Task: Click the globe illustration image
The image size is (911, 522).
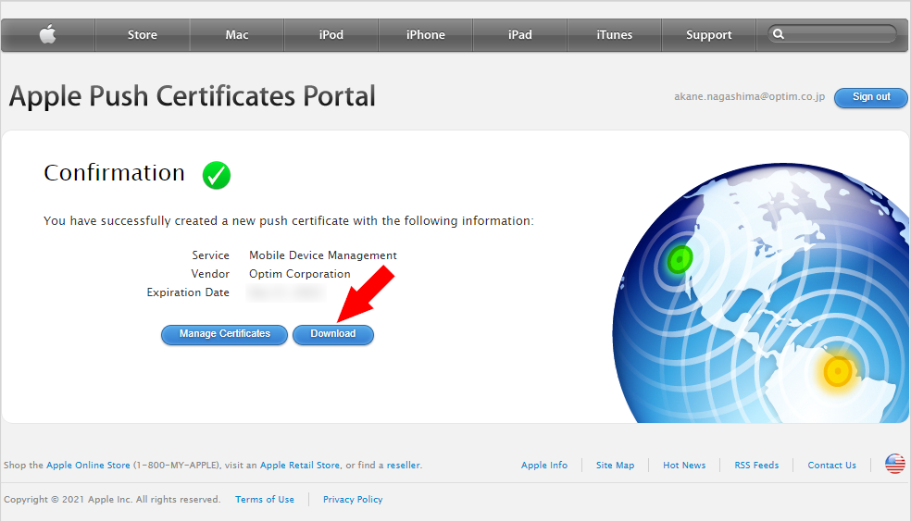Action: (760, 292)
